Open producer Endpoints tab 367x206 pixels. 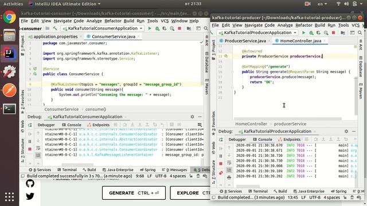[x=289, y=140]
